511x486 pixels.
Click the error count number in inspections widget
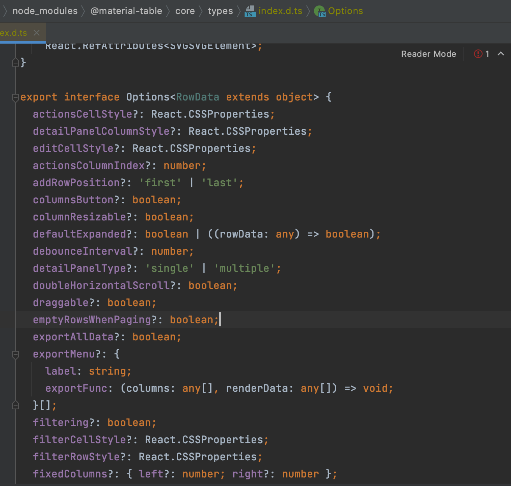pos(487,54)
